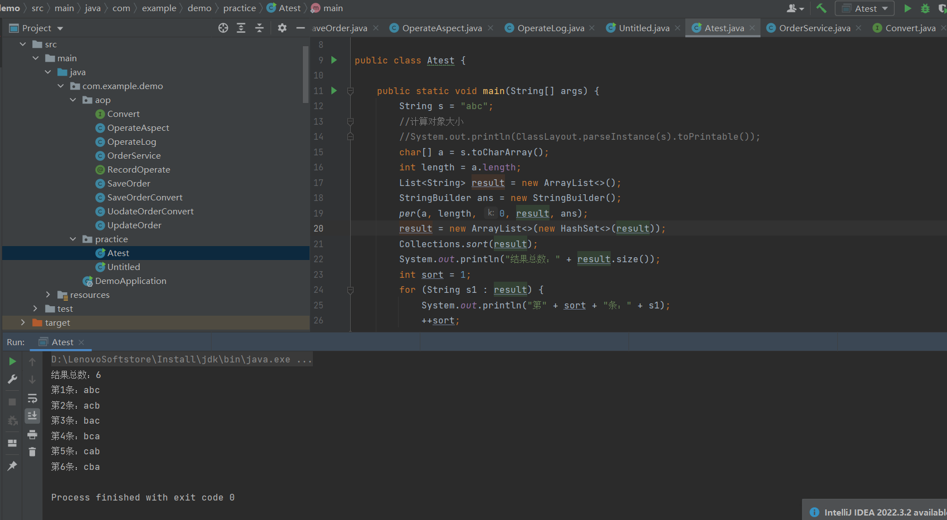Viewport: 947px width, 520px height.
Task: Close the Atest tab in the Run panel
Action: click(81, 342)
